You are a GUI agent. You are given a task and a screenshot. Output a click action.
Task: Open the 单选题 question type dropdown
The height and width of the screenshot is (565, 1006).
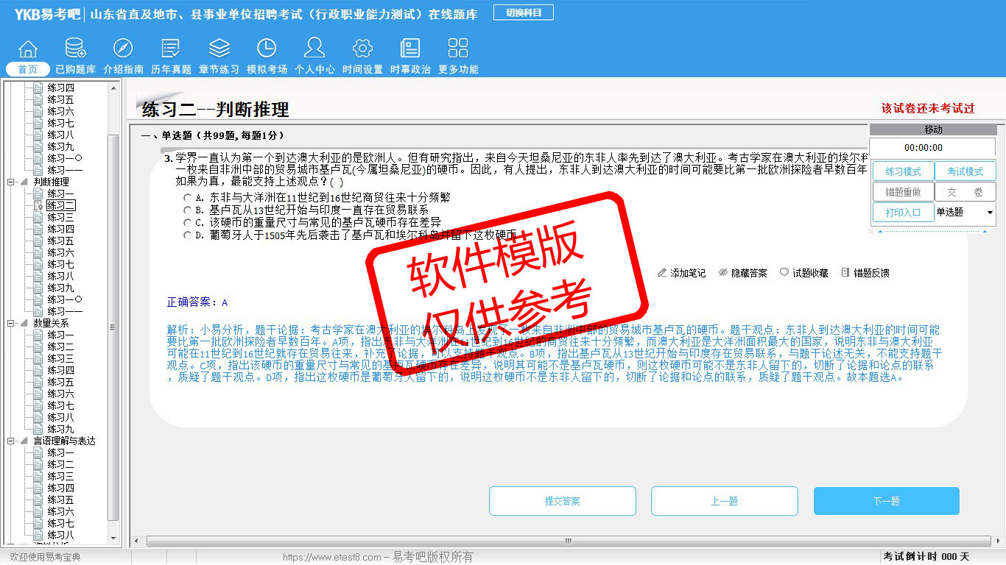tap(989, 213)
